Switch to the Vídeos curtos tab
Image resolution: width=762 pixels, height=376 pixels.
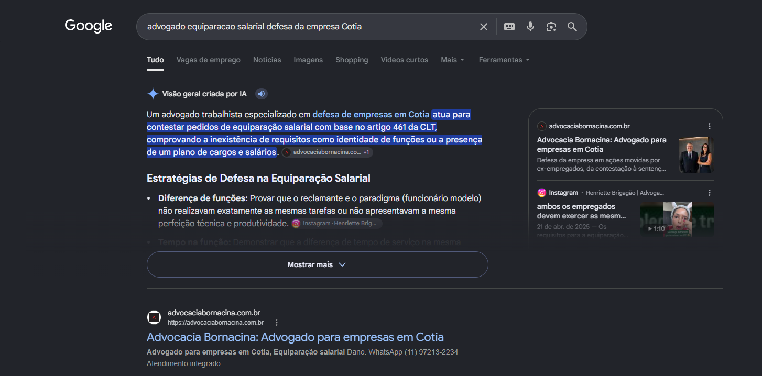pos(405,60)
